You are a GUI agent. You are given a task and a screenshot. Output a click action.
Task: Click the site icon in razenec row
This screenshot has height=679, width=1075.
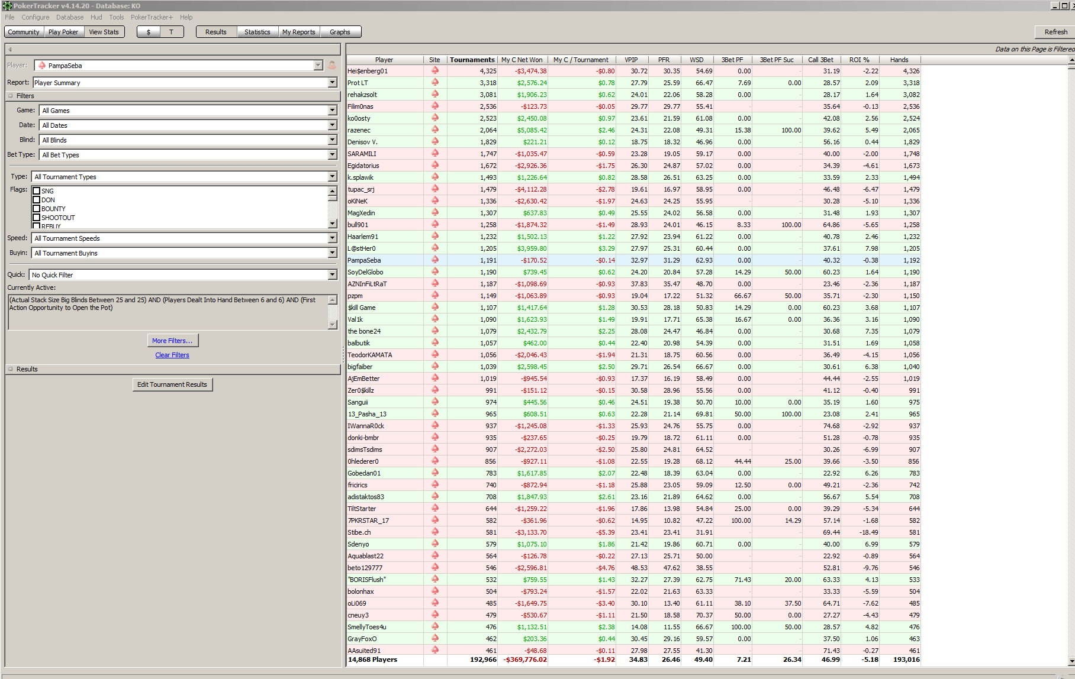[x=435, y=130]
